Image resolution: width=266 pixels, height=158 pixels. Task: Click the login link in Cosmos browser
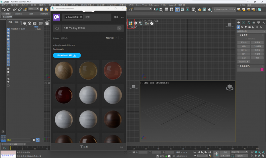(116, 17)
